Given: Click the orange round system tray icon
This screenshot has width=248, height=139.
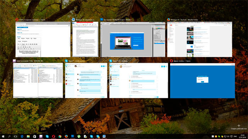Looking at the screenshot, I should point(216,136).
